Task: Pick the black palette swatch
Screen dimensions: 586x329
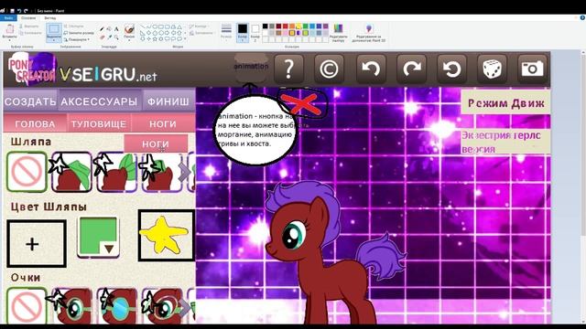Action: [x=265, y=27]
